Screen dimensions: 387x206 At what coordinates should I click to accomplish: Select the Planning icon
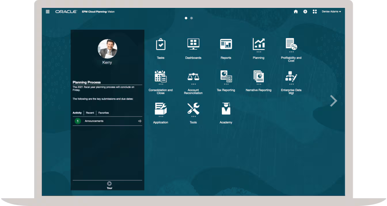tap(259, 44)
